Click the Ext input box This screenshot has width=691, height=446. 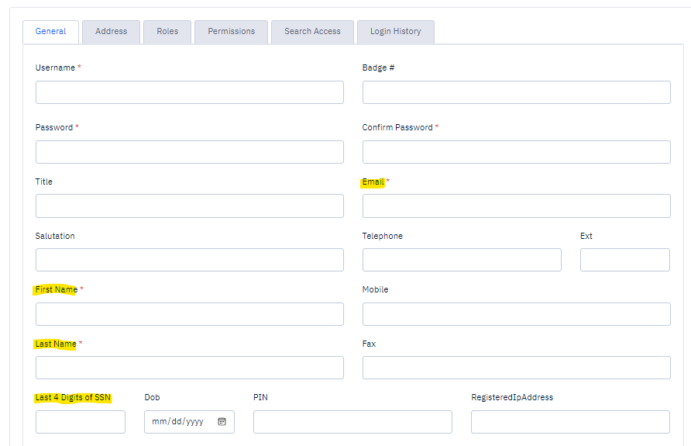624,260
